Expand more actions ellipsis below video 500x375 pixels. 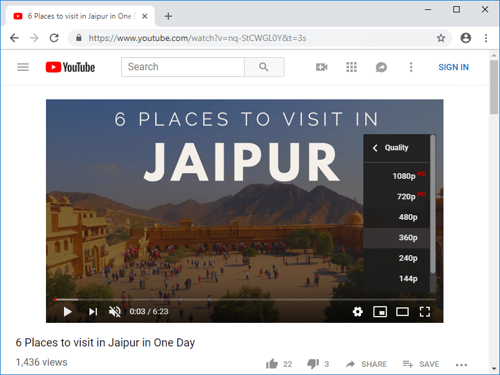[x=461, y=364]
